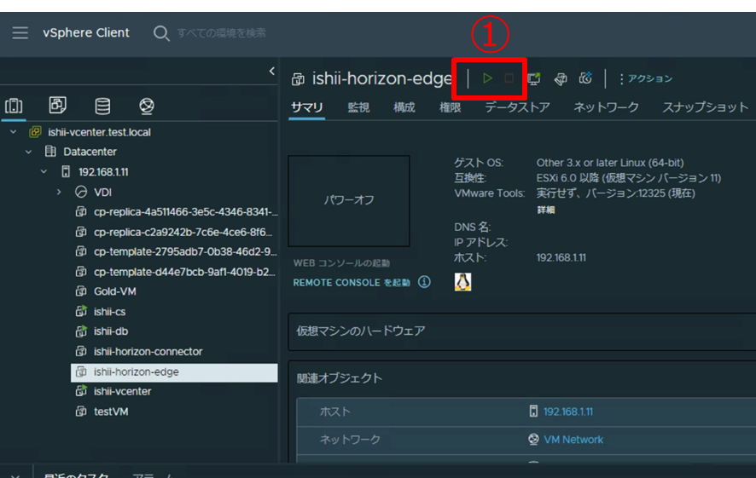Collapse the navigation sidebar panel

(x=272, y=72)
